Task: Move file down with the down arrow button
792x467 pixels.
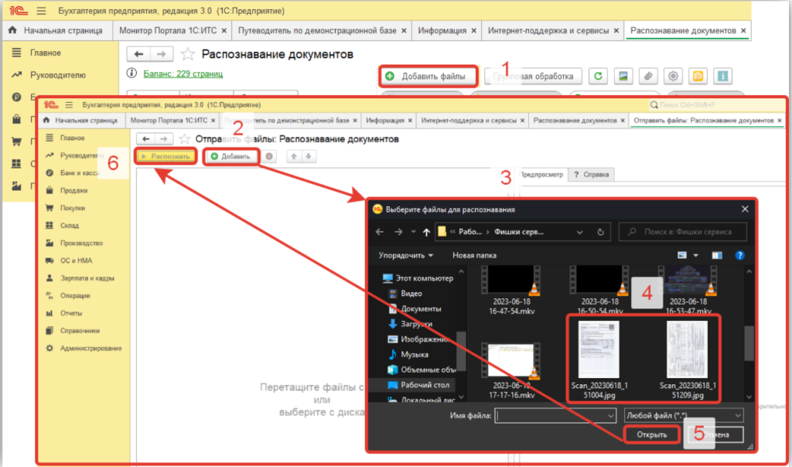Action: click(308, 156)
